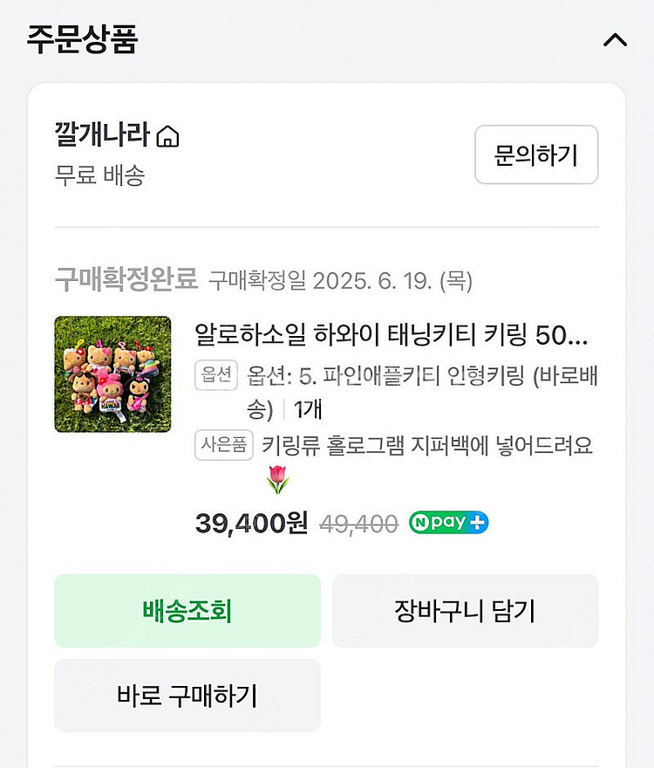Tap the 주문상품 section heading
The height and width of the screenshot is (768, 654).
click(x=82, y=40)
